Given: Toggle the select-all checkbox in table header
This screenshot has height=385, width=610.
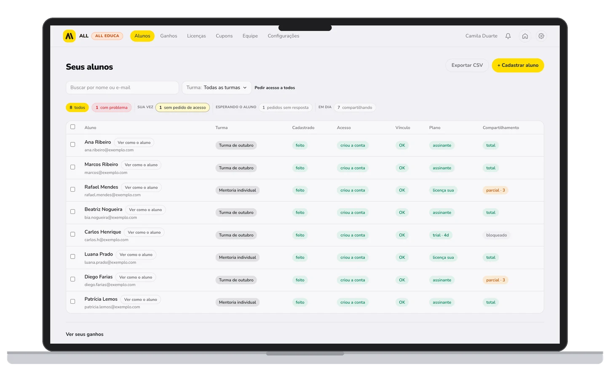Looking at the screenshot, I should click(72, 127).
